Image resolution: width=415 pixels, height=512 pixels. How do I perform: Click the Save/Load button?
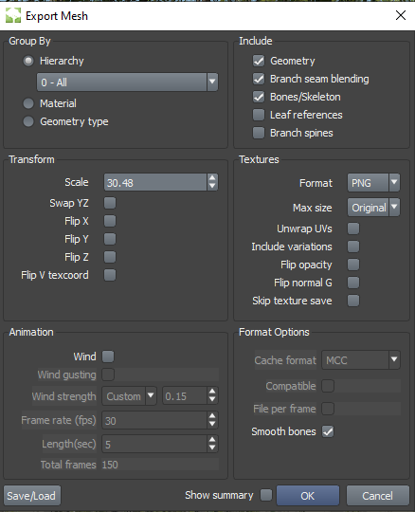(32, 496)
